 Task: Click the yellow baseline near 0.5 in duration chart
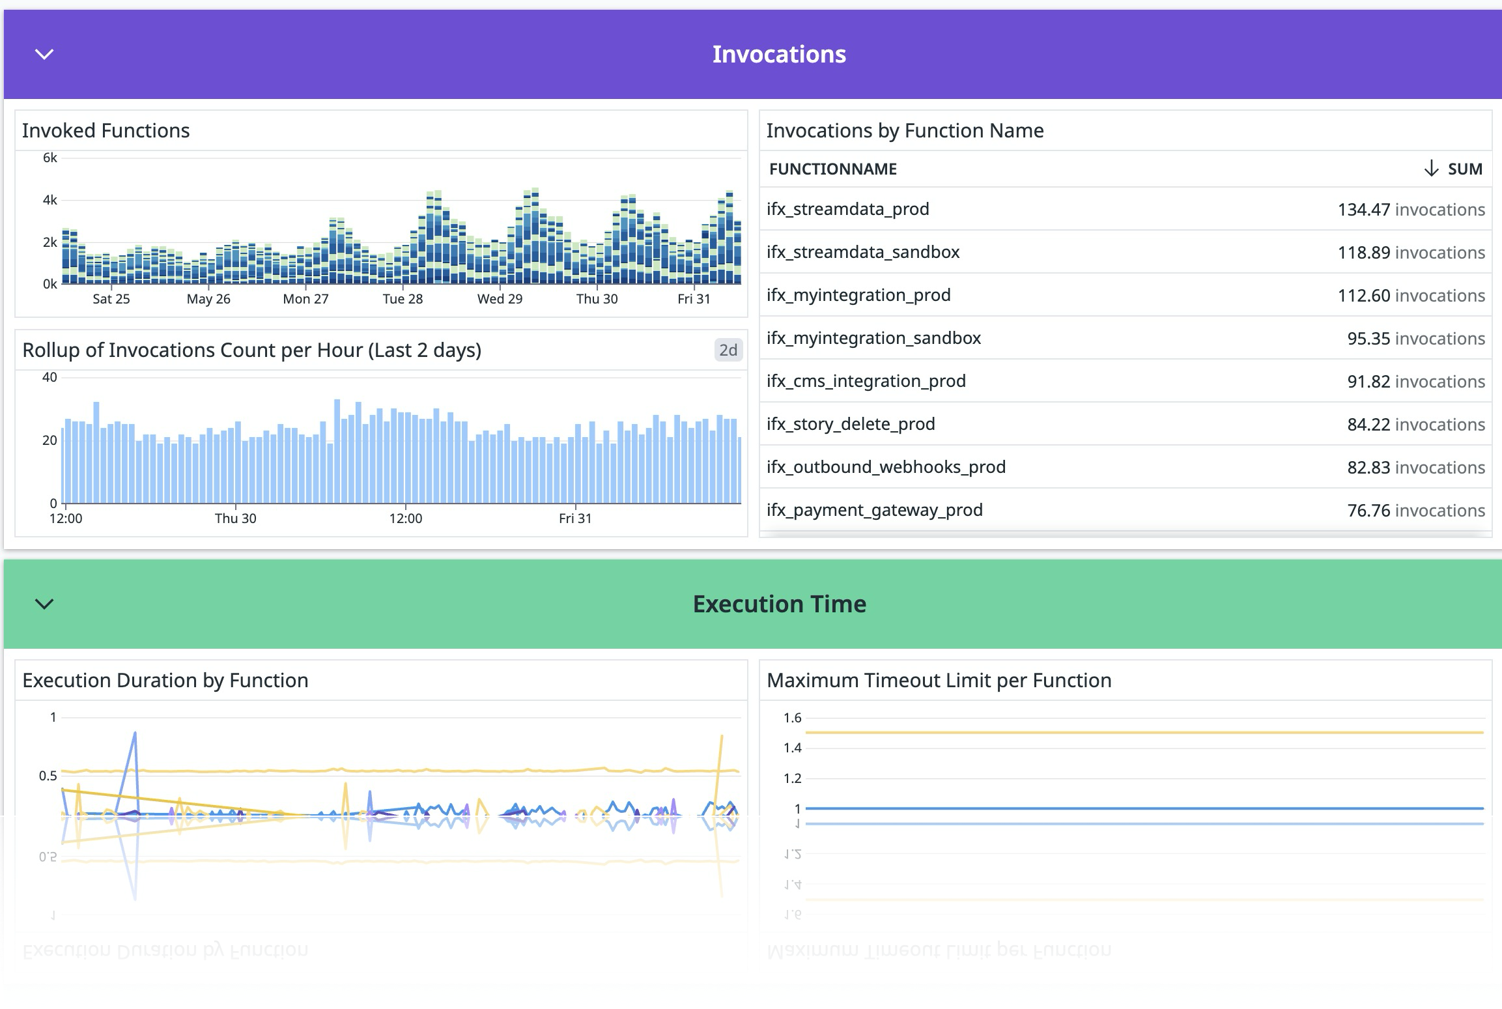(401, 771)
